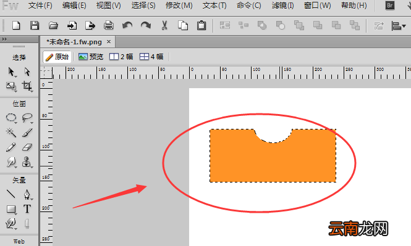Image resolution: width=411 pixels, height=246 pixels.
Task: Select the Line tool
Action: pos(11,194)
